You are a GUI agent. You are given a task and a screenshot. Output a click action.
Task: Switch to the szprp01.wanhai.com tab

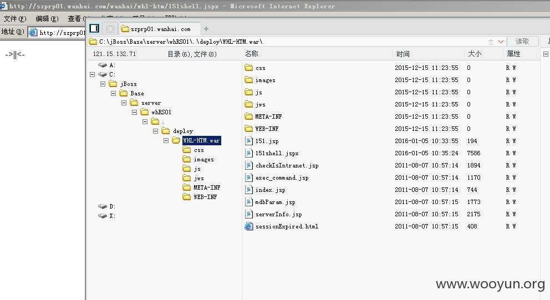click(x=160, y=29)
